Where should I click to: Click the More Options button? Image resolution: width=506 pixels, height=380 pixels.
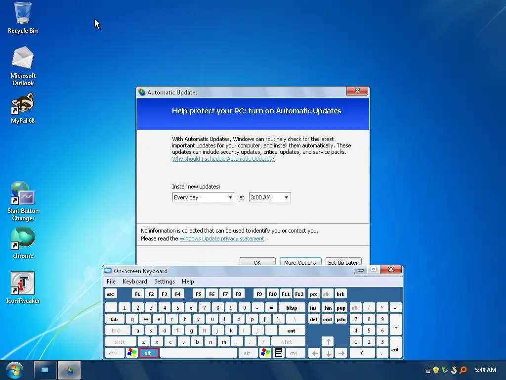click(300, 261)
